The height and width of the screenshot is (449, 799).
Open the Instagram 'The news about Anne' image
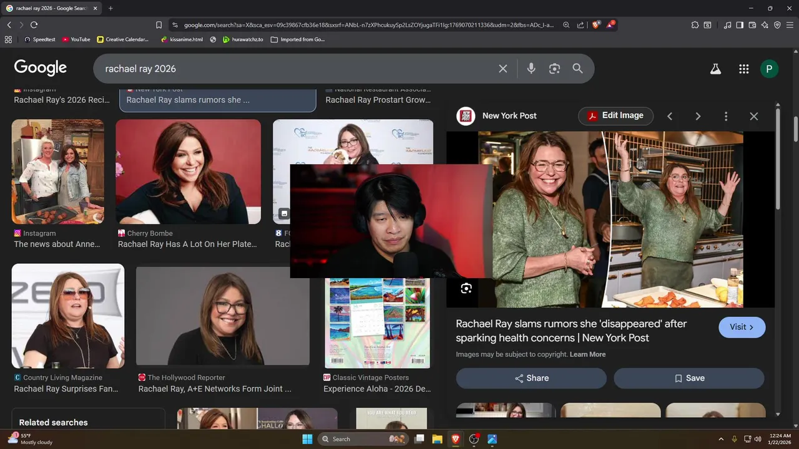click(x=58, y=171)
